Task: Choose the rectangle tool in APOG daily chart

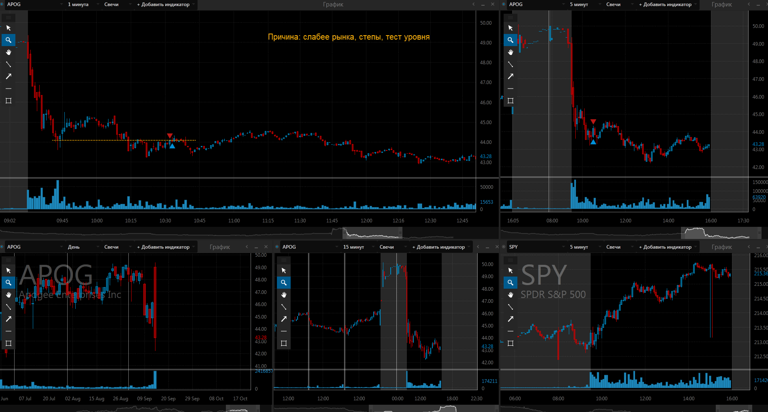Action: coord(8,343)
